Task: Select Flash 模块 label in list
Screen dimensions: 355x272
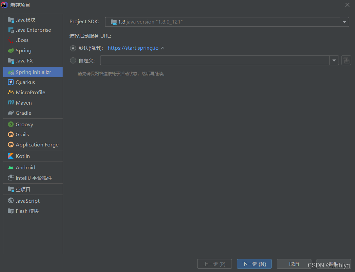Action: 27,211
